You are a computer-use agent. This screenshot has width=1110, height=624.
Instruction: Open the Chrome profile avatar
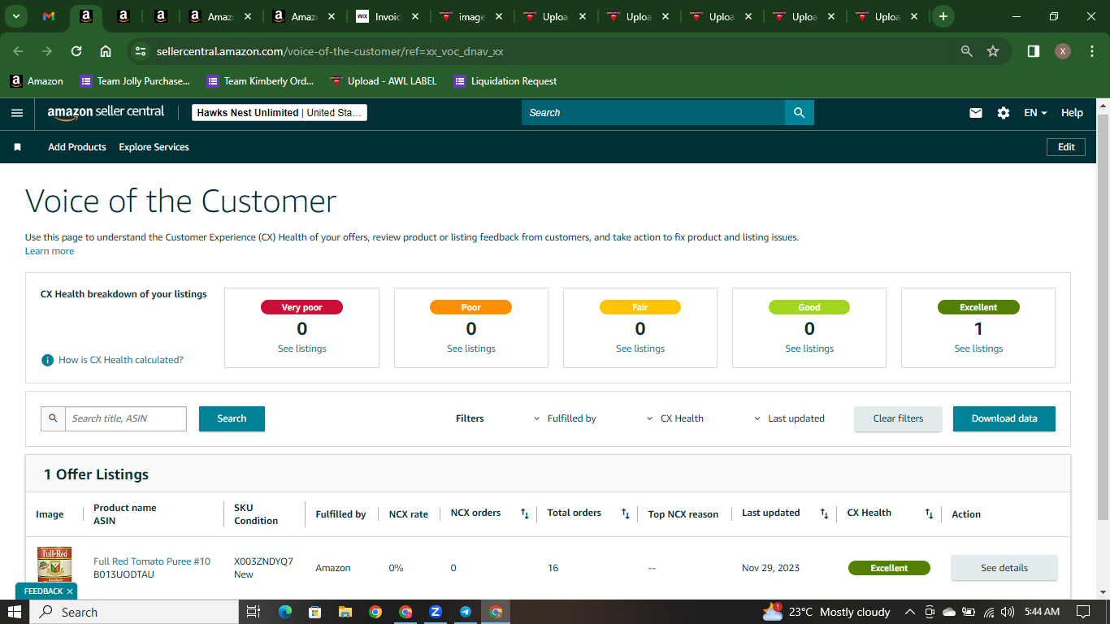1063,51
